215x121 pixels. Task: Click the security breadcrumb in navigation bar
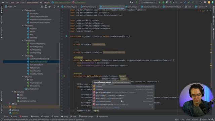[x=47, y=2]
